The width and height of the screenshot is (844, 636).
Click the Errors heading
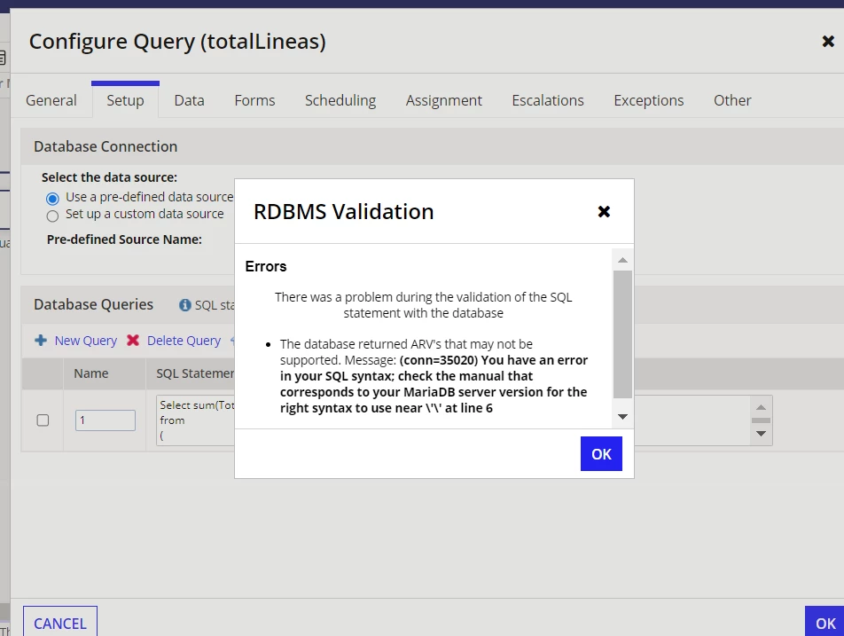(266, 267)
